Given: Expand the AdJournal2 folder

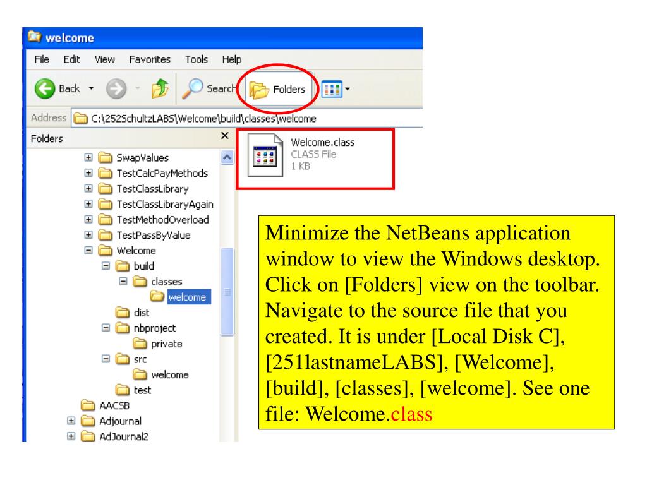Looking at the screenshot, I should [71, 436].
